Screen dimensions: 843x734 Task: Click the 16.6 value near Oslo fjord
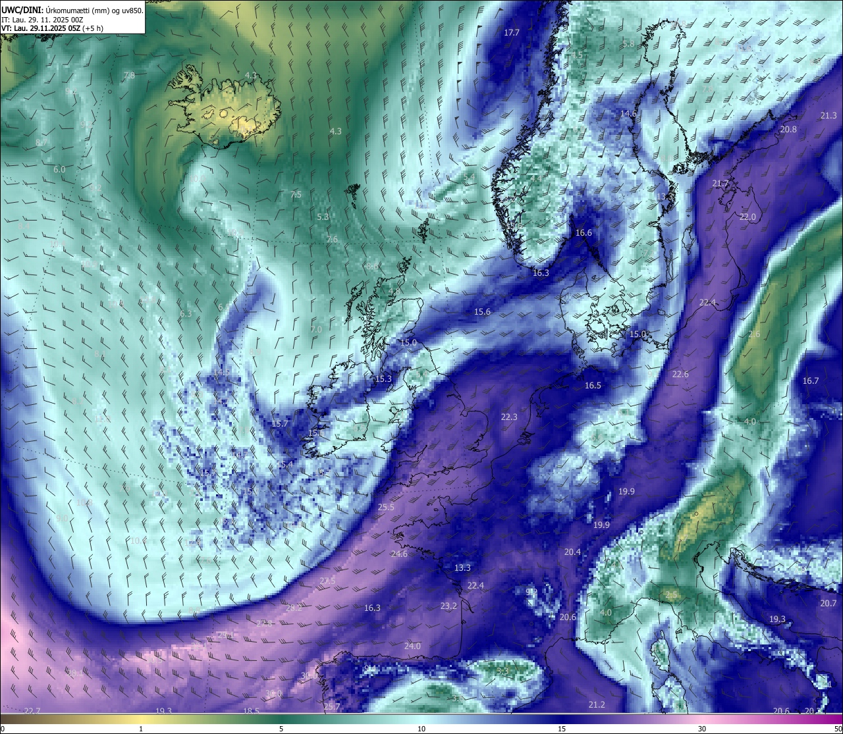click(584, 233)
